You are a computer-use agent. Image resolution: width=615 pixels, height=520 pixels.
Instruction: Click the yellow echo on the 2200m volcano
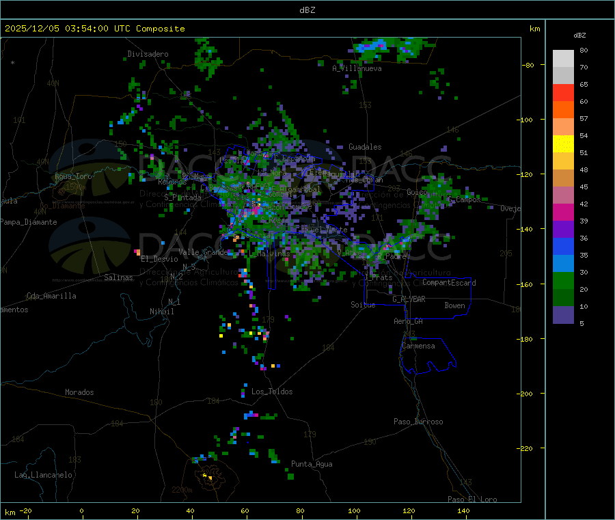click(x=208, y=476)
